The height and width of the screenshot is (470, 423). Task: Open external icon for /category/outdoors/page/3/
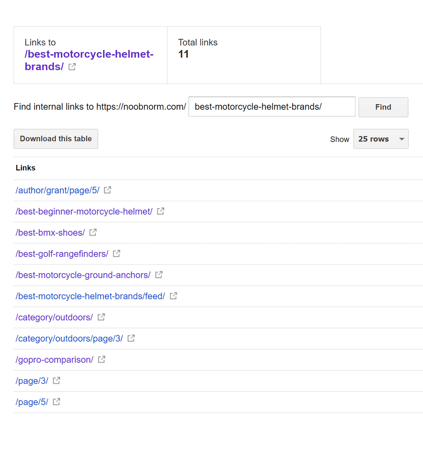point(131,338)
